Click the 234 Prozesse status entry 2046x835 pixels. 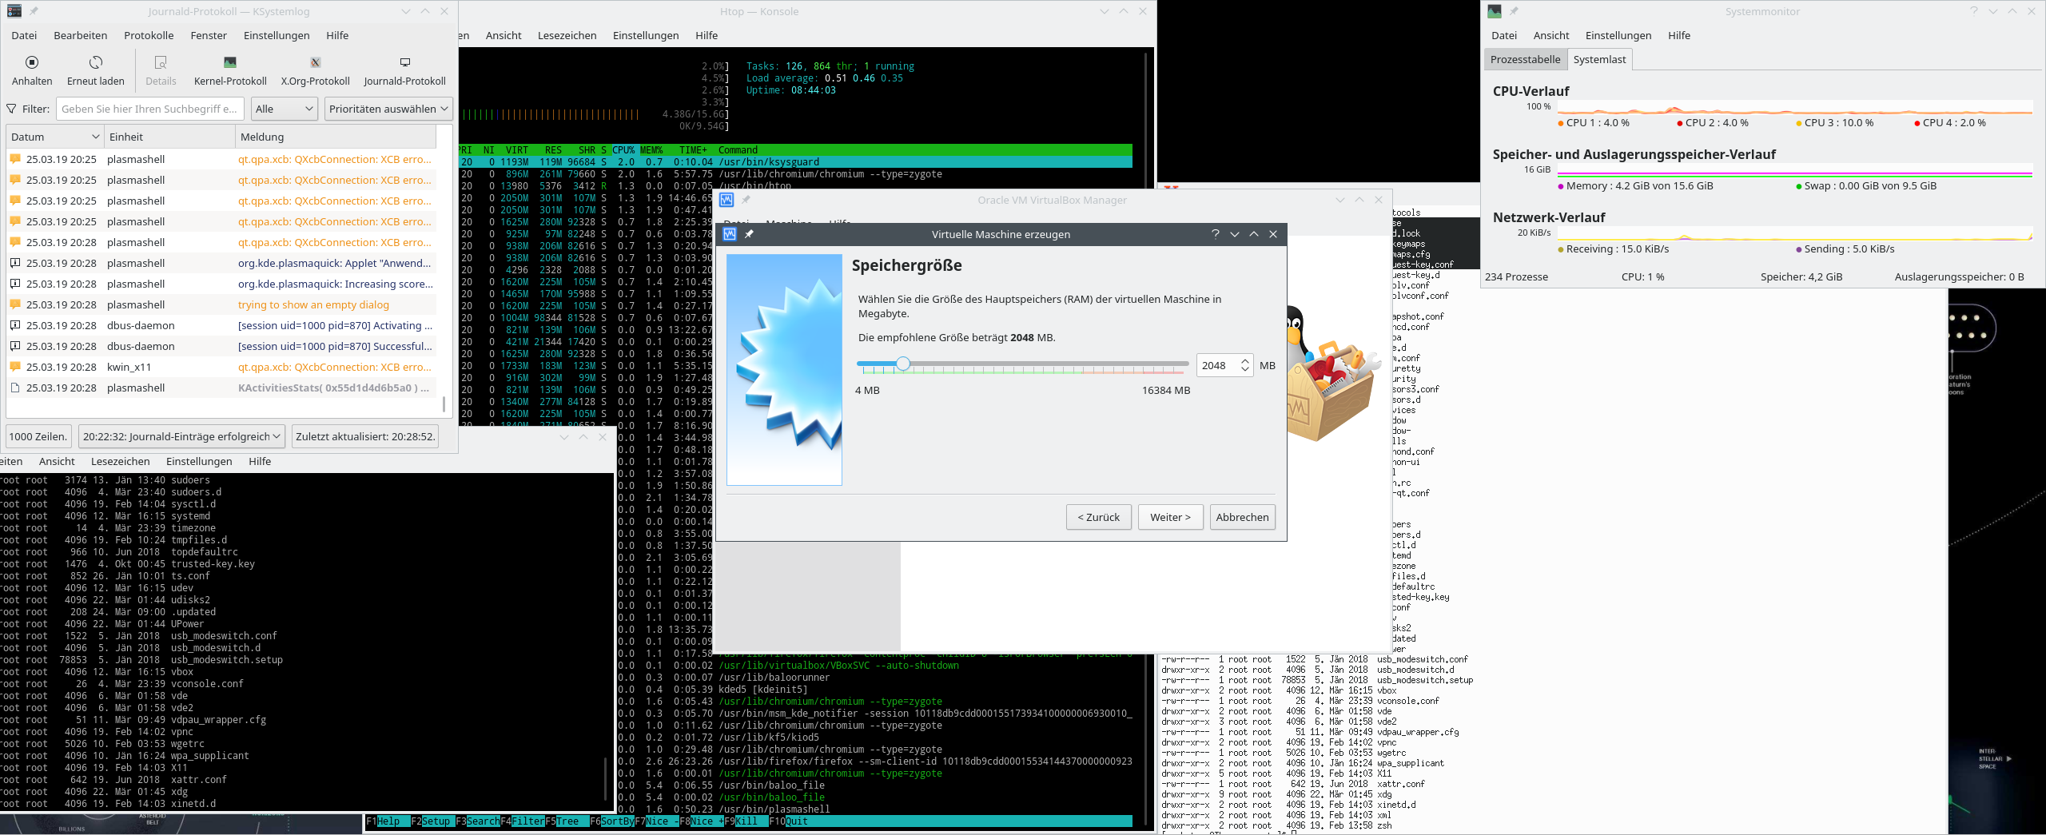point(1517,276)
